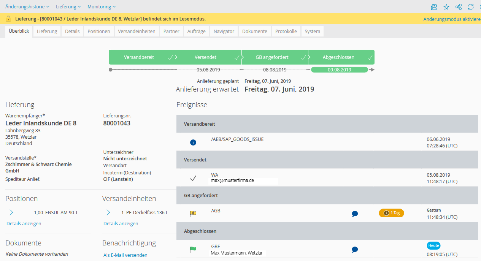Open the Änderungshistorie menu
Image resolution: width=481 pixels, height=261 pixels.
(x=27, y=6)
